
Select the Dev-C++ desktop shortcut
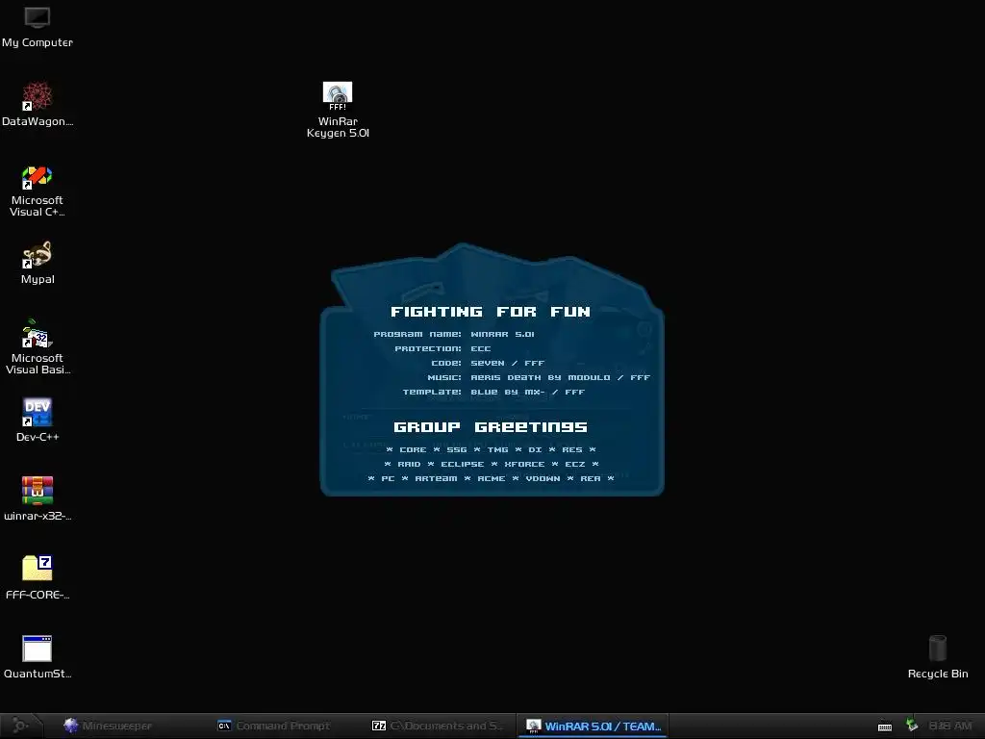tap(38, 420)
